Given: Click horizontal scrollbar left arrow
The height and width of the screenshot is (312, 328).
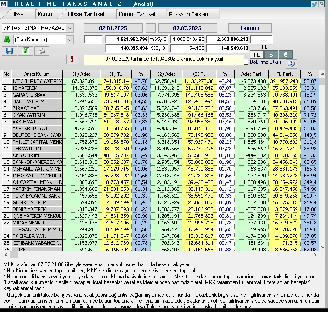Looking at the screenshot, I should [6, 255].
